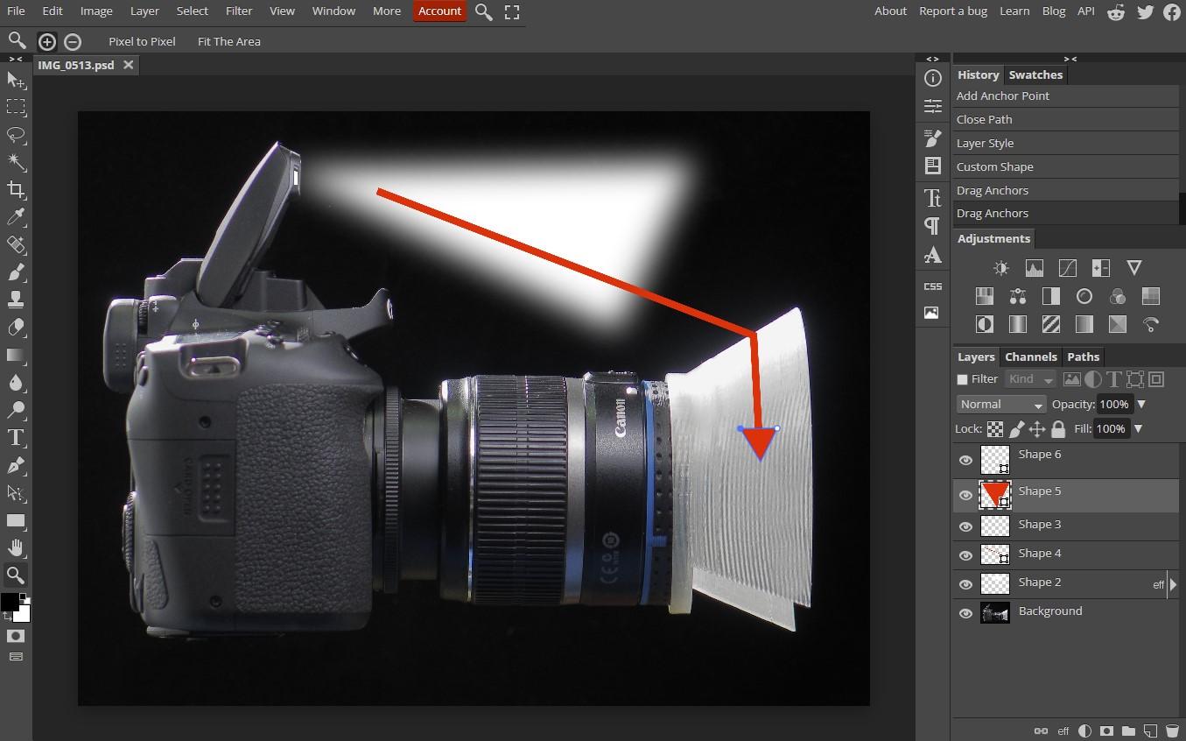The width and height of the screenshot is (1186, 741).
Task: Select the Lasso tool
Action: point(16,135)
